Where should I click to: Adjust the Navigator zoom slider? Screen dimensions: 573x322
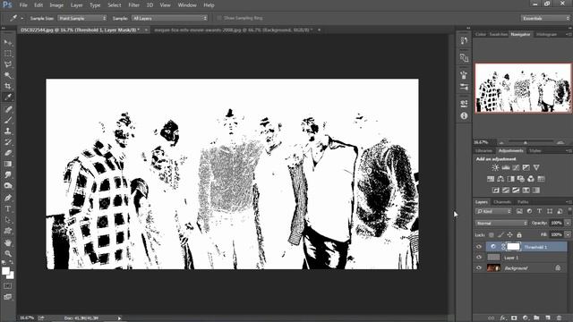(x=526, y=142)
